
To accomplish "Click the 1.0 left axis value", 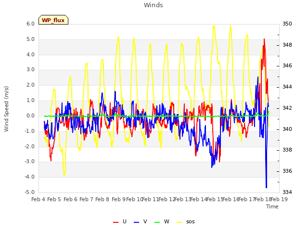I will coord(30,101).
